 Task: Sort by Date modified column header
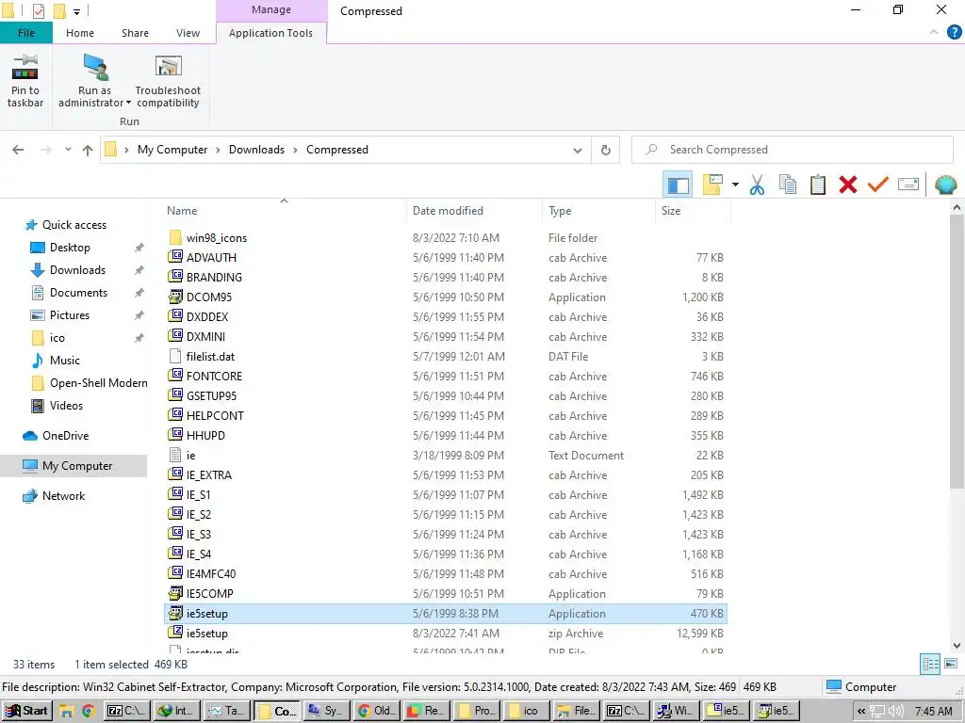(x=475, y=210)
